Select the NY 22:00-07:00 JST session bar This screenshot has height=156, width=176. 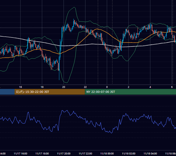[x=130, y=92]
